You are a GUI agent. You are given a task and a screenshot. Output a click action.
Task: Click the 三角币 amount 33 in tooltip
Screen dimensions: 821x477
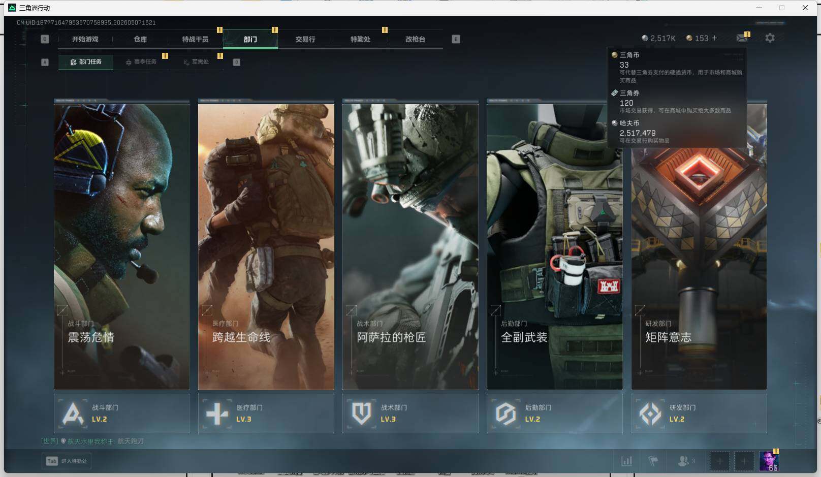[624, 65]
